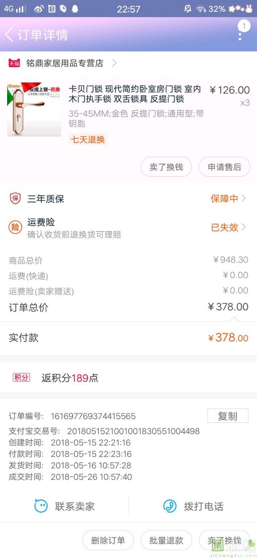Tap the blue phone icon for 拨打电话

click(170, 506)
